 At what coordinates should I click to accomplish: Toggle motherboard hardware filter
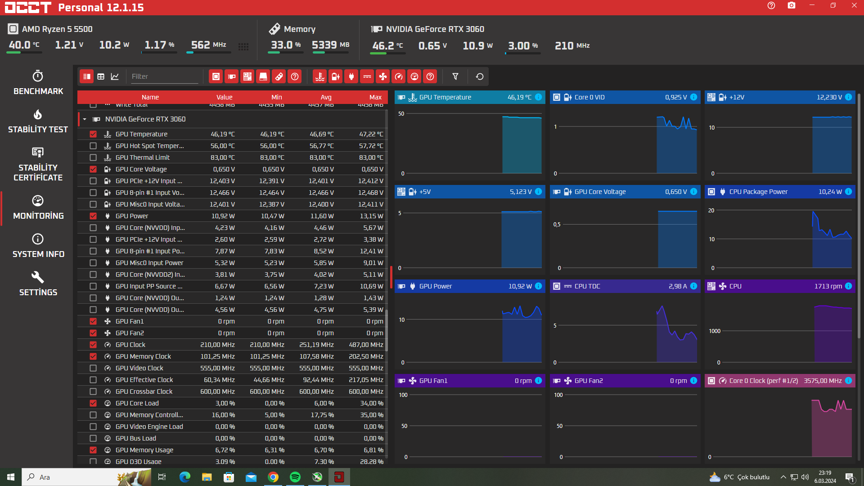click(x=247, y=76)
